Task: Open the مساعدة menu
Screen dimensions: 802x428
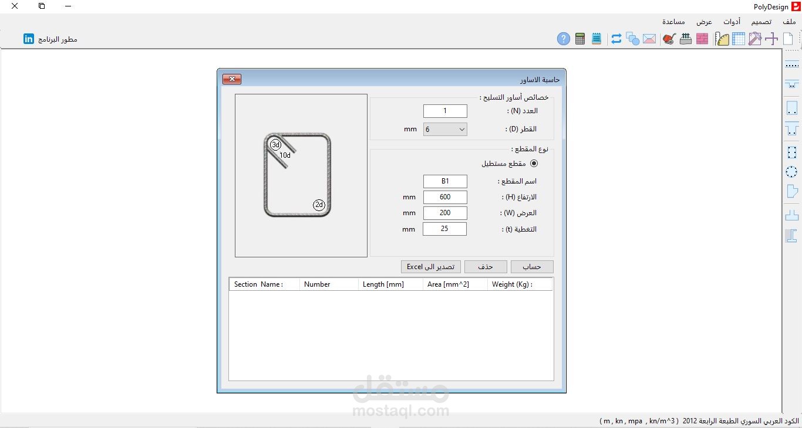Action: tap(674, 22)
